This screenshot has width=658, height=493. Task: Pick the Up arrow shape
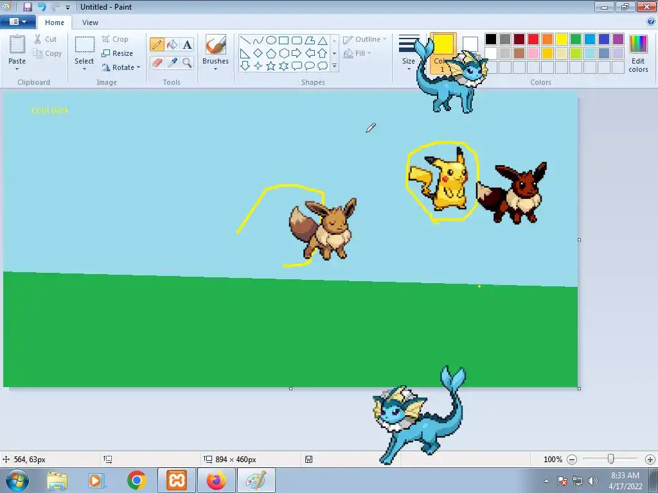pos(323,53)
